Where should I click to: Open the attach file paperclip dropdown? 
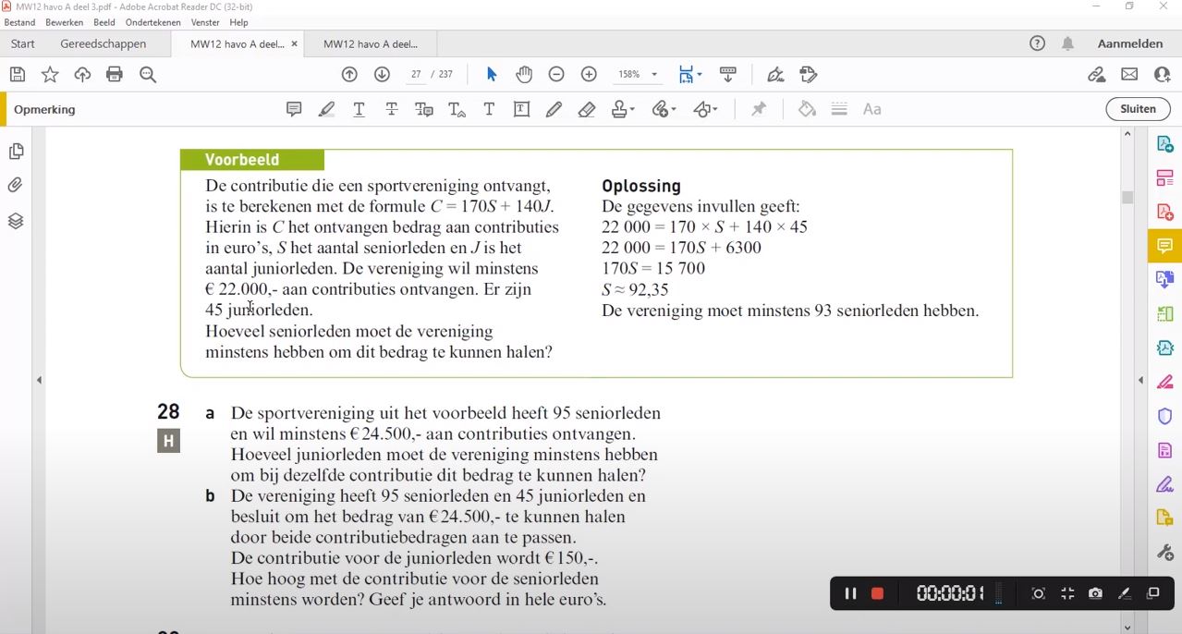tap(664, 109)
